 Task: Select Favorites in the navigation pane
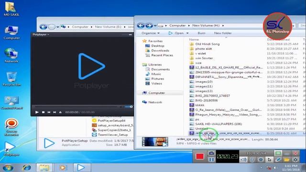pos(155,41)
